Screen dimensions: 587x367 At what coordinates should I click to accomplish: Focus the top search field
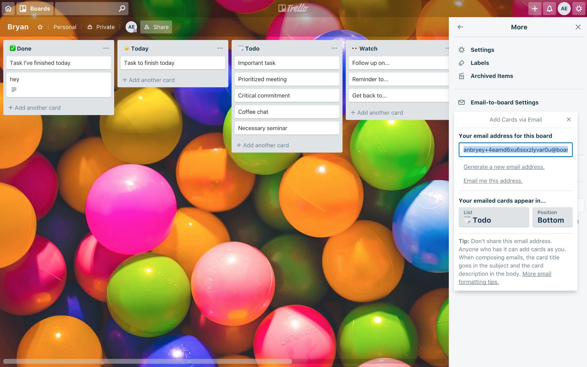[x=92, y=9]
